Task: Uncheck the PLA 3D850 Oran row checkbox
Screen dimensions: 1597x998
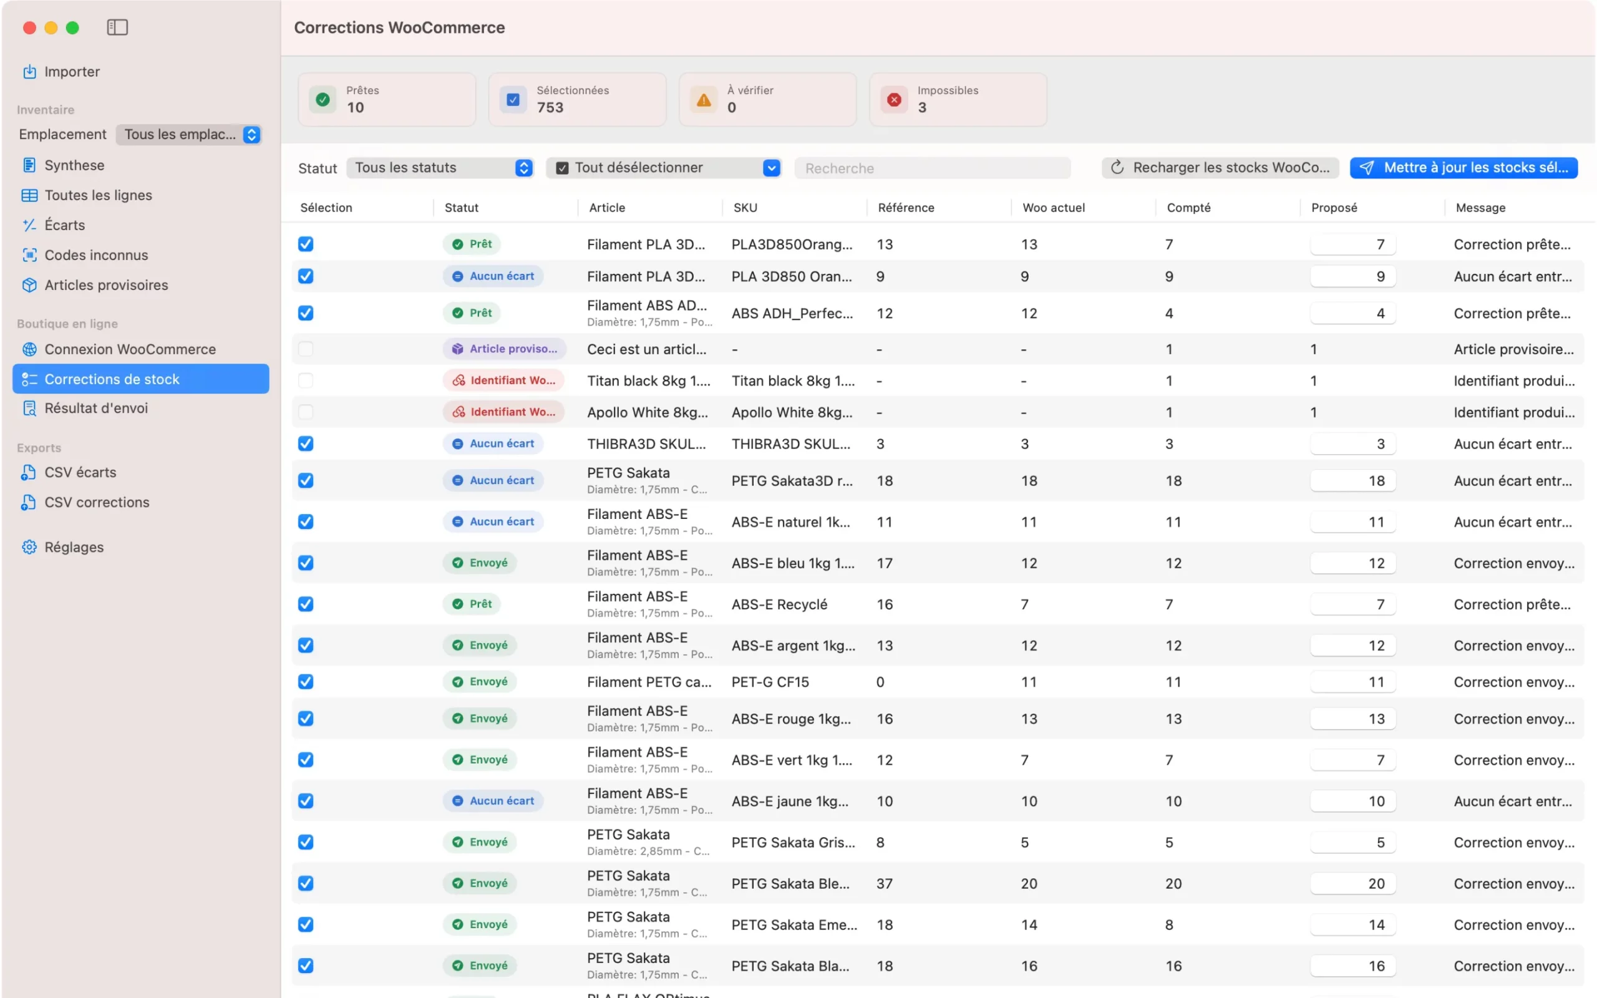Action: point(306,276)
